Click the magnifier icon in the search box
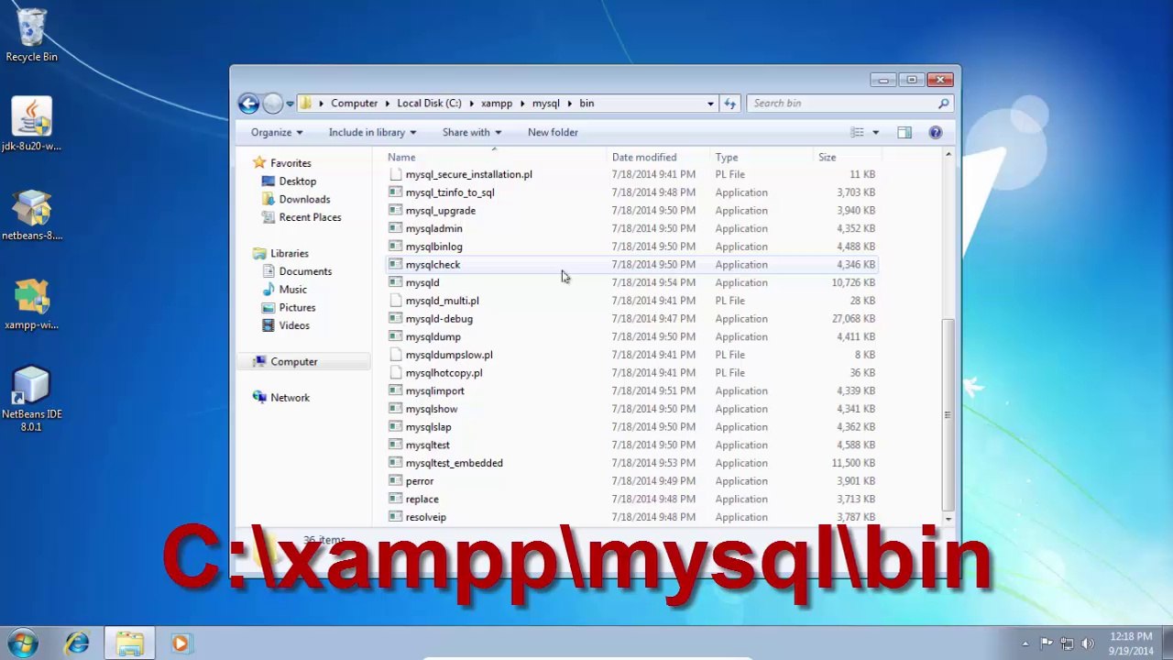This screenshot has width=1173, height=660. click(944, 104)
